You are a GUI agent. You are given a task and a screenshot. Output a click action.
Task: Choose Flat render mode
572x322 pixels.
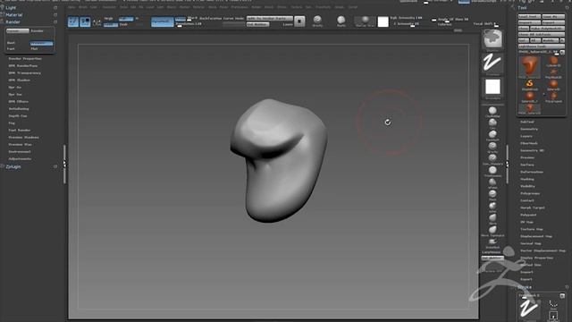pos(35,49)
